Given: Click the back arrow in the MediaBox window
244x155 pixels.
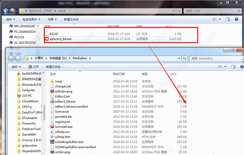Looking at the screenshot, I should pos(11,59).
